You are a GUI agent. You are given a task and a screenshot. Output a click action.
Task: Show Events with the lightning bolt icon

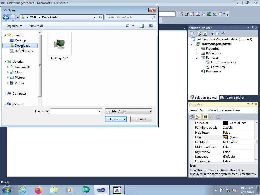click(x=211, y=117)
